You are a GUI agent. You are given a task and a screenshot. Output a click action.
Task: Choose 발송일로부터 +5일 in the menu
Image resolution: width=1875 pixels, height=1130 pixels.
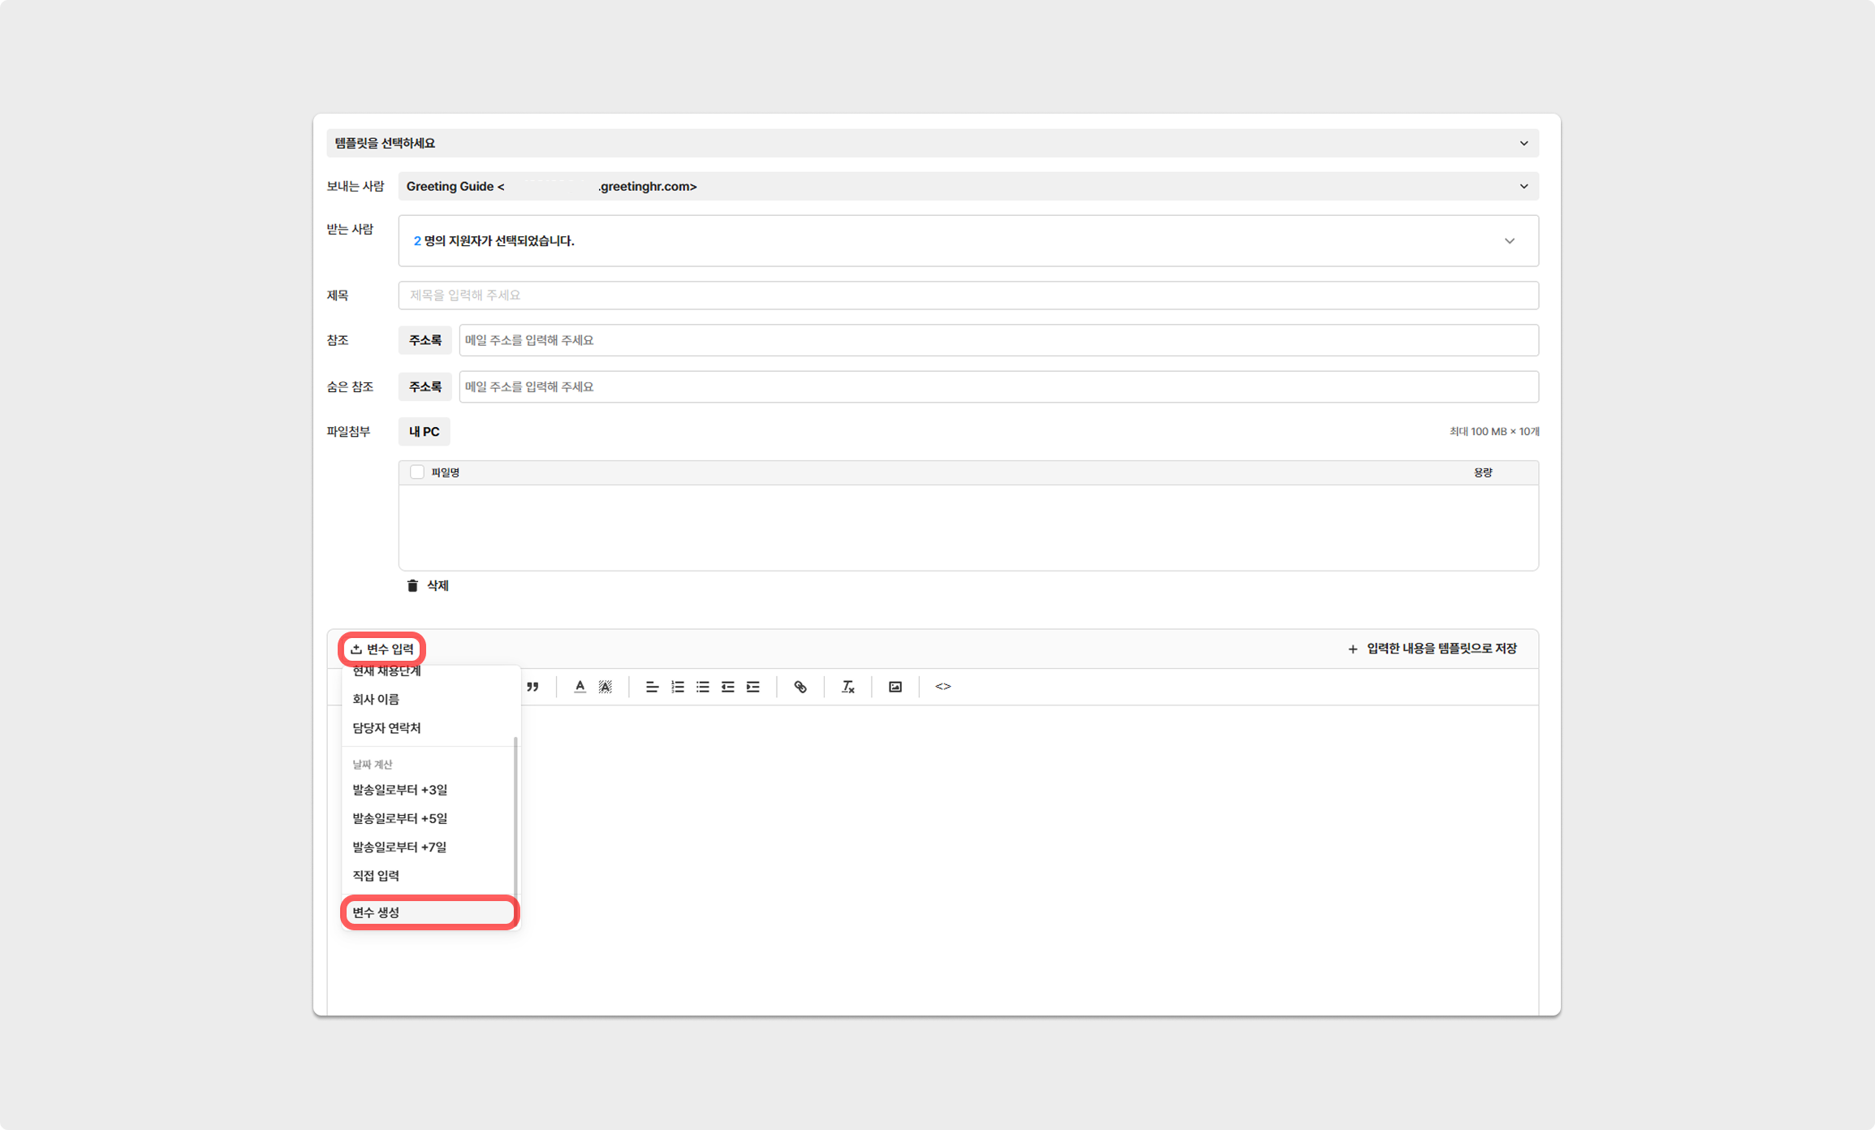399,818
